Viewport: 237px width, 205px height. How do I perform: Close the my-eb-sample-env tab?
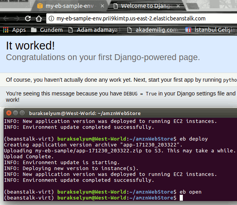point(103,6)
